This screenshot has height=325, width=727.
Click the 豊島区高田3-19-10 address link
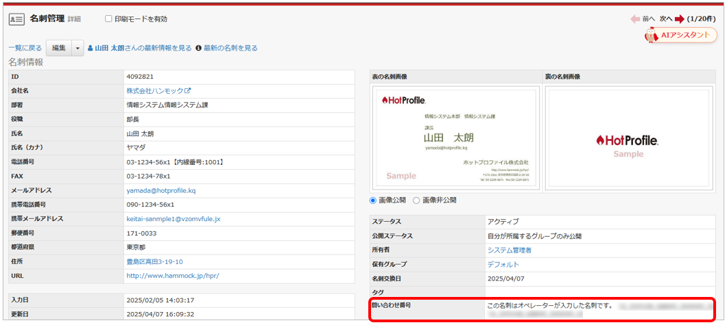(154, 261)
